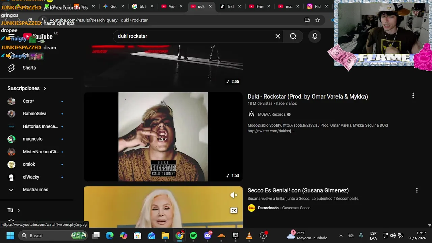The image size is (432, 243).
Task: Unmute the Secco ad preview
Action: 234,195
